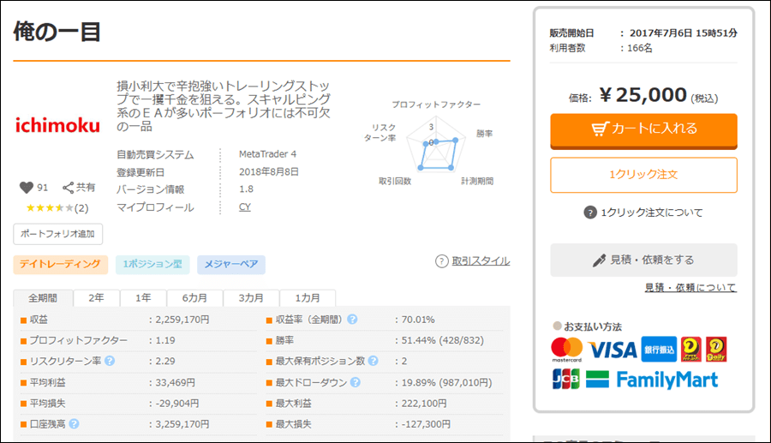Switch to the 2年 period tab
The image size is (771, 443).
[x=97, y=298]
